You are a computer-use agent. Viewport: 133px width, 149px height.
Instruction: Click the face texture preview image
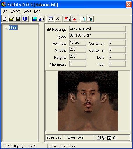point(88,101)
